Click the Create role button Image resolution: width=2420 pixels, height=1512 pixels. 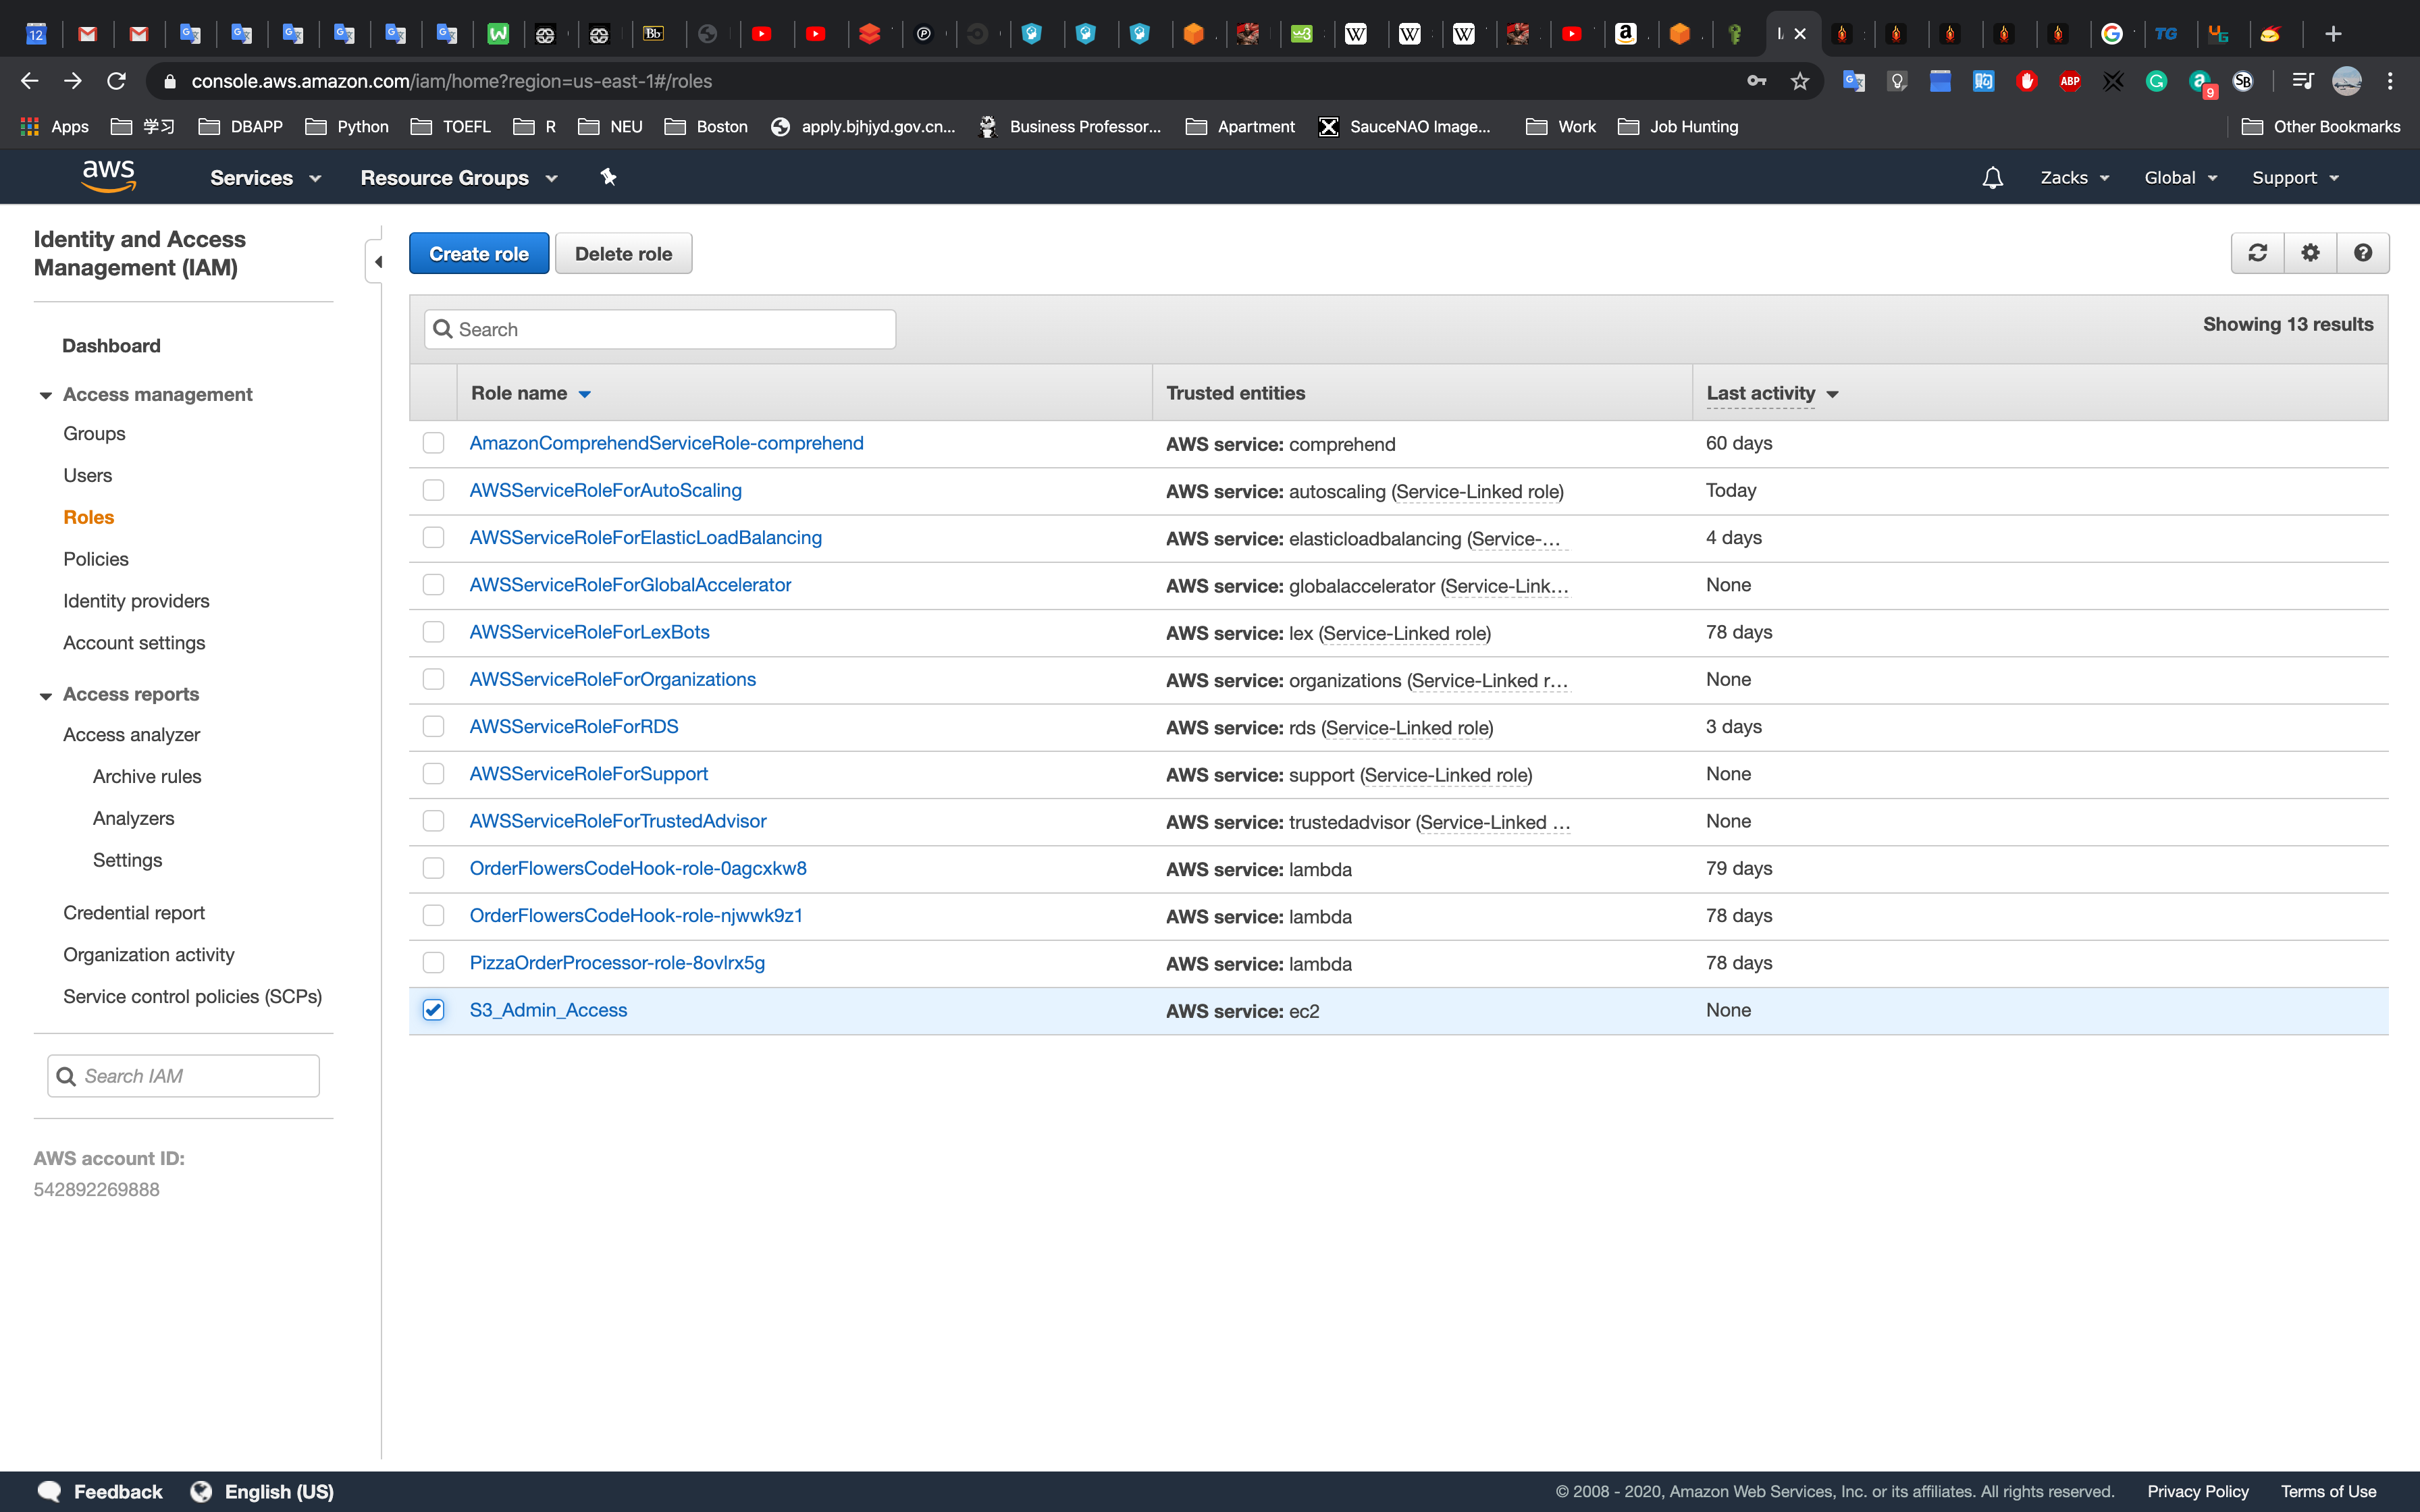(x=478, y=254)
